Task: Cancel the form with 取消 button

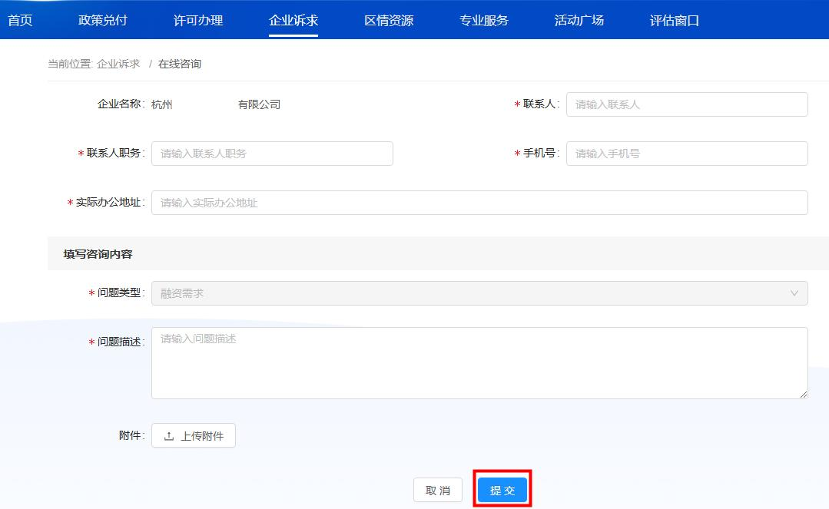Action: 438,491
